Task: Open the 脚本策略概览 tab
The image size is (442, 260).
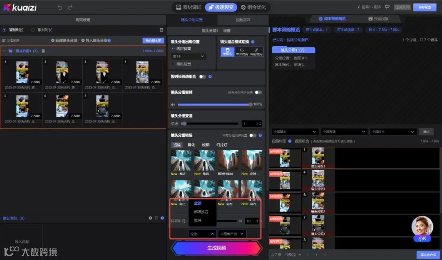Action: tap(332, 18)
